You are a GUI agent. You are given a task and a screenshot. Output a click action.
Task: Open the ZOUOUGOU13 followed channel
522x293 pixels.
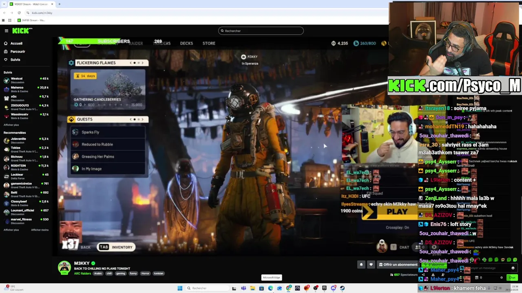pos(26,107)
